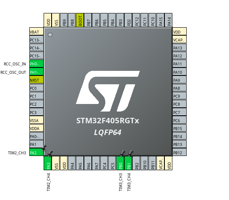This screenshot has width=229, height=200.
Task: Choose pin PA8
Action: [x=180, y=88]
